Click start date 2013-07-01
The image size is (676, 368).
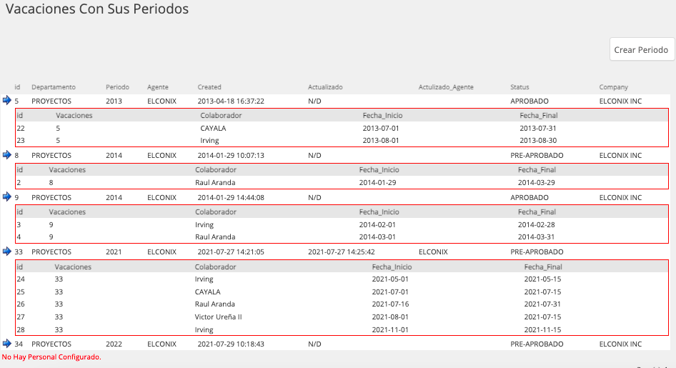(381, 128)
